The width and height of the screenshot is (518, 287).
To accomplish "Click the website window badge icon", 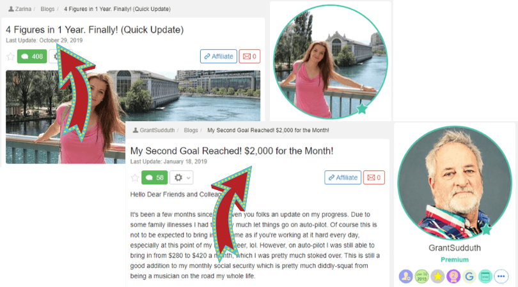I will click(x=485, y=276).
